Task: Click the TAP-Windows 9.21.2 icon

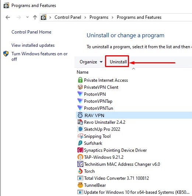Action: (x=80, y=157)
